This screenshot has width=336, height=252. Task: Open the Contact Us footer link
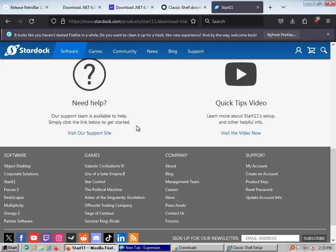[175, 213]
